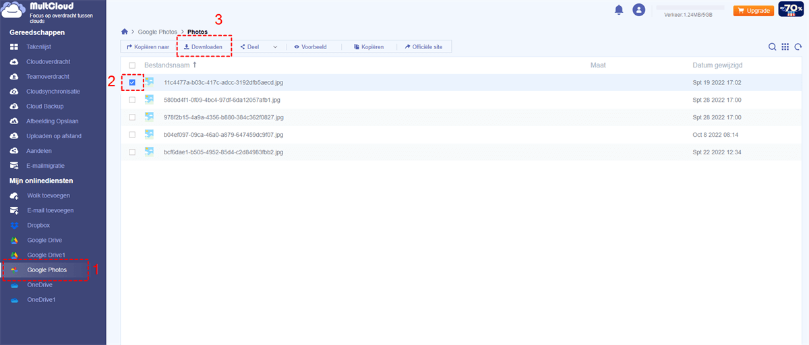Click file name b04ef097-09ca-46a0-a879-647459dc9f07.jpg
The image size is (809, 345).
coord(223,135)
